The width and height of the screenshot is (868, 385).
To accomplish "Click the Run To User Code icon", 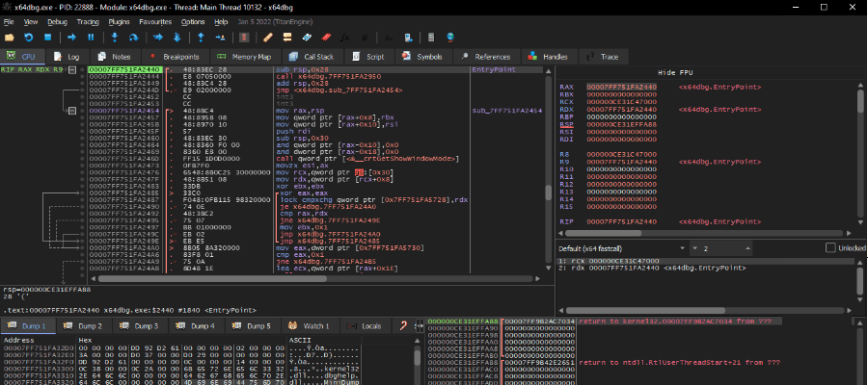I will pos(220,38).
